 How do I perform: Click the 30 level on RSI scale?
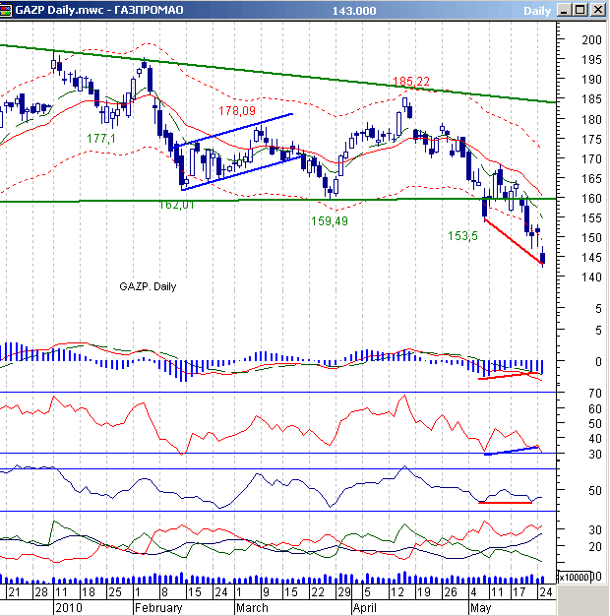(594, 455)
